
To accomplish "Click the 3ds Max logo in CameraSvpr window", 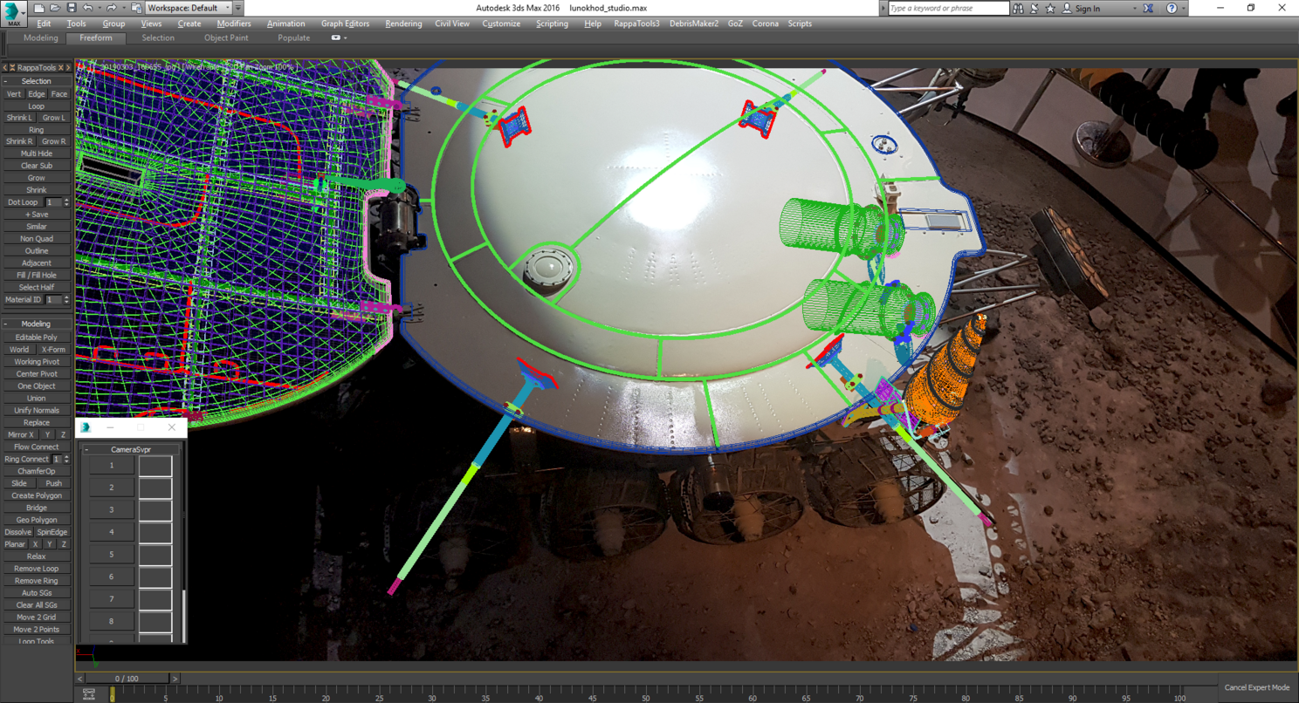I will pos(86,427).
